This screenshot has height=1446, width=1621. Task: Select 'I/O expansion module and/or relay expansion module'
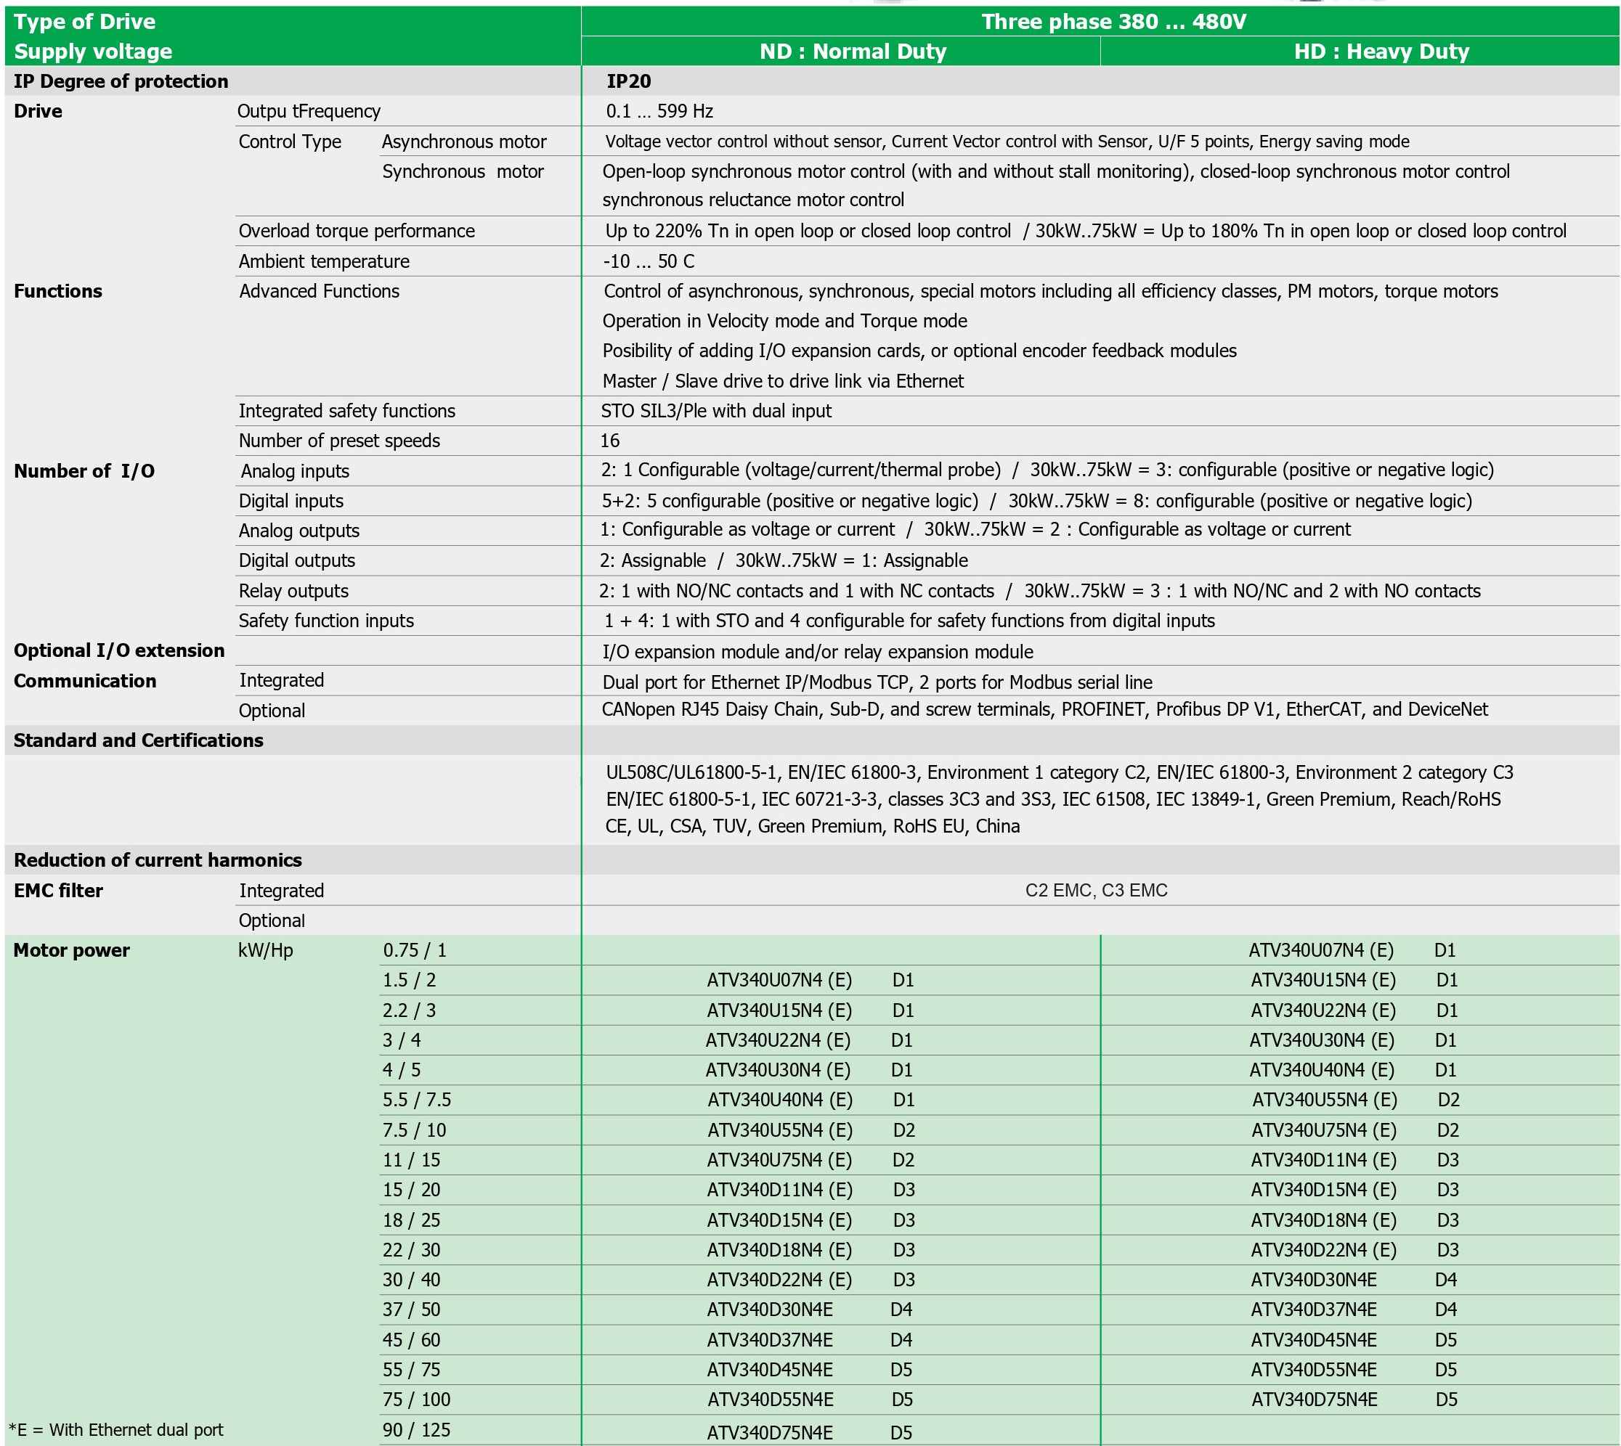click(817, 653)
